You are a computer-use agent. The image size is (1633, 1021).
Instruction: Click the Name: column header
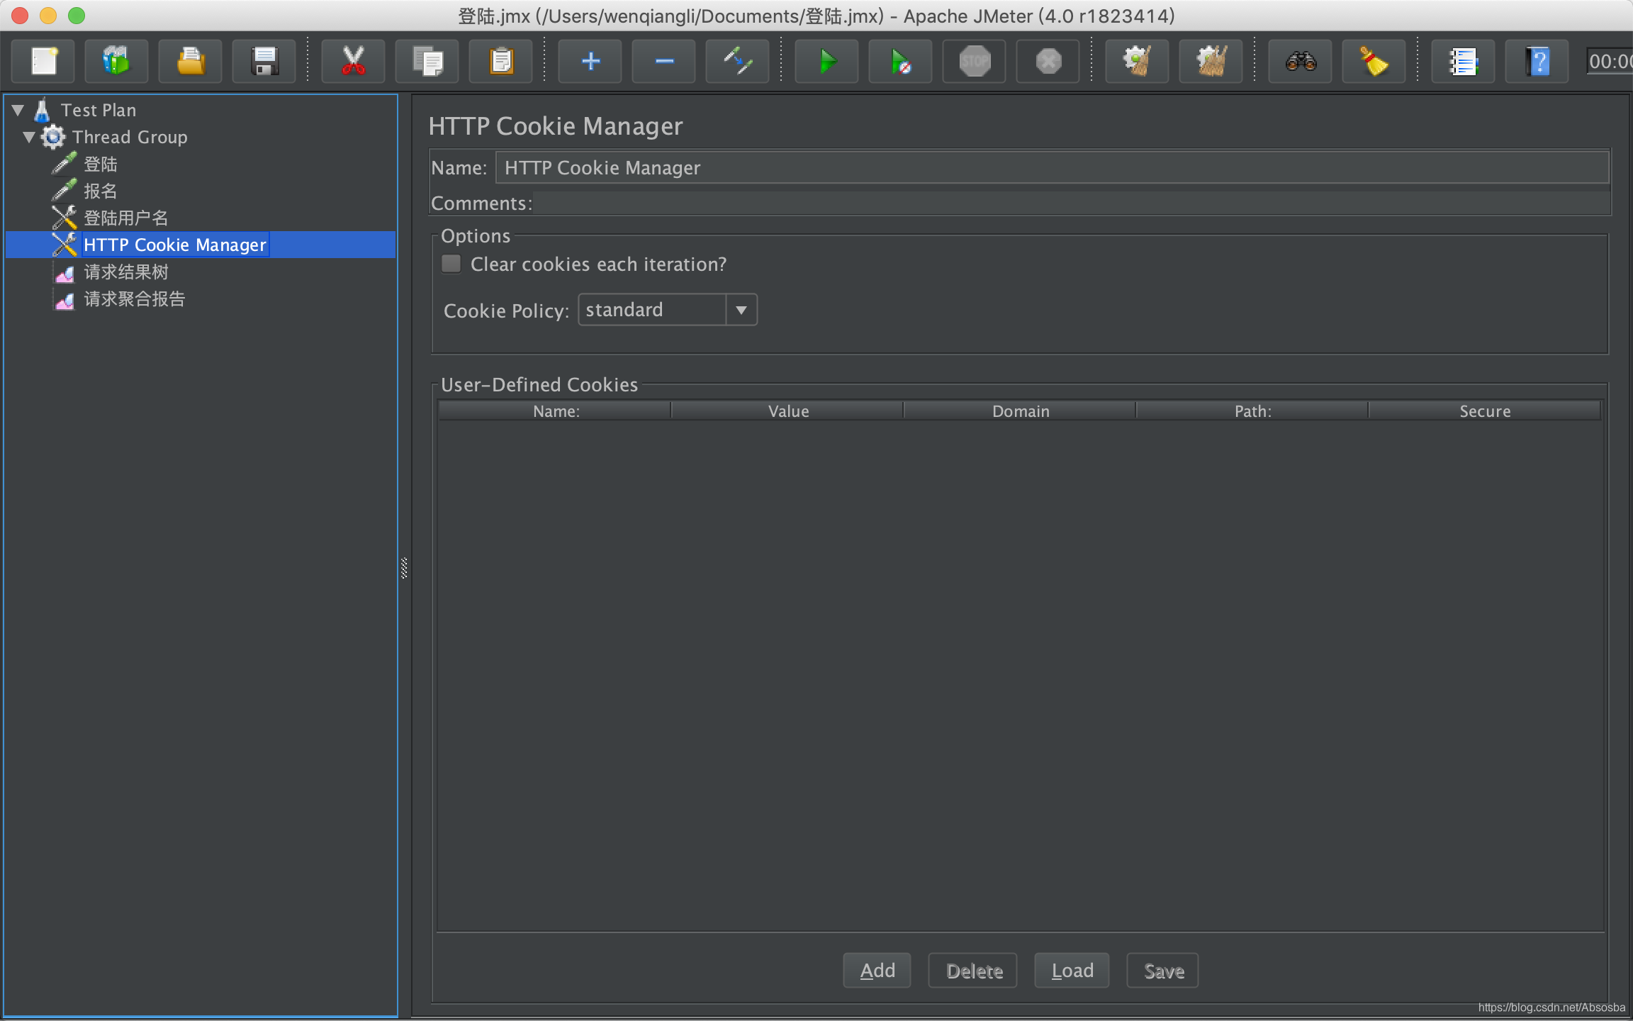tap(556, 411)
